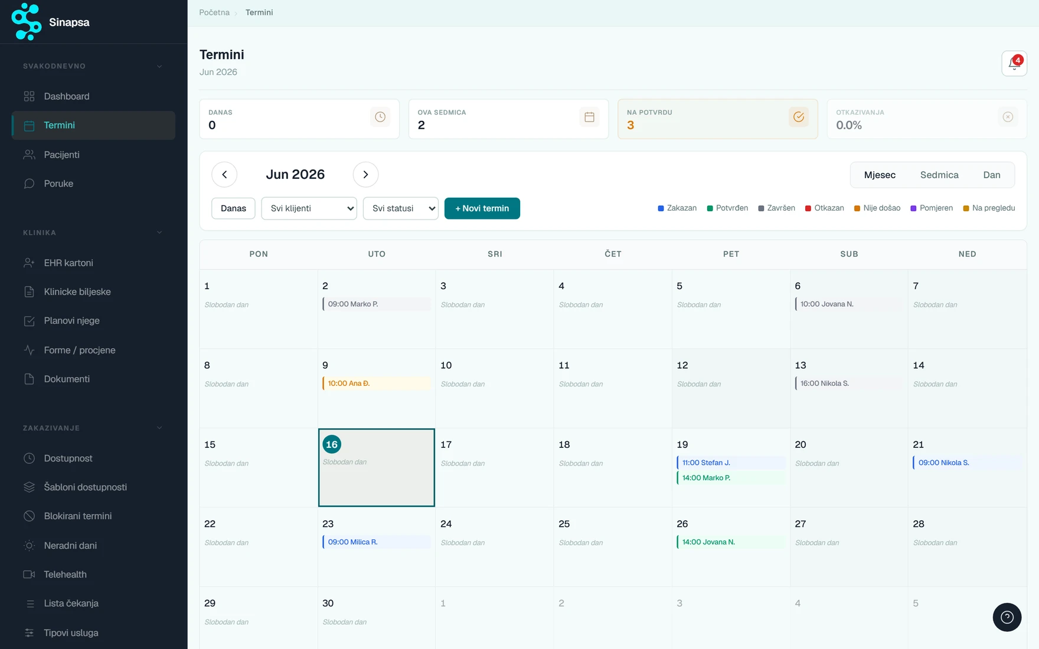
Task: Open the Svi klijenti dropdown
Action: point(309,208)
